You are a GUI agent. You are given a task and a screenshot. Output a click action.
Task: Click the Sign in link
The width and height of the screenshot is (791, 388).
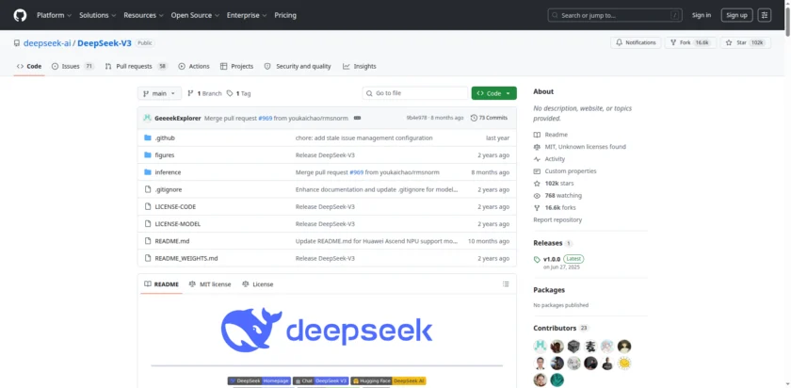[x=702, y=15]
